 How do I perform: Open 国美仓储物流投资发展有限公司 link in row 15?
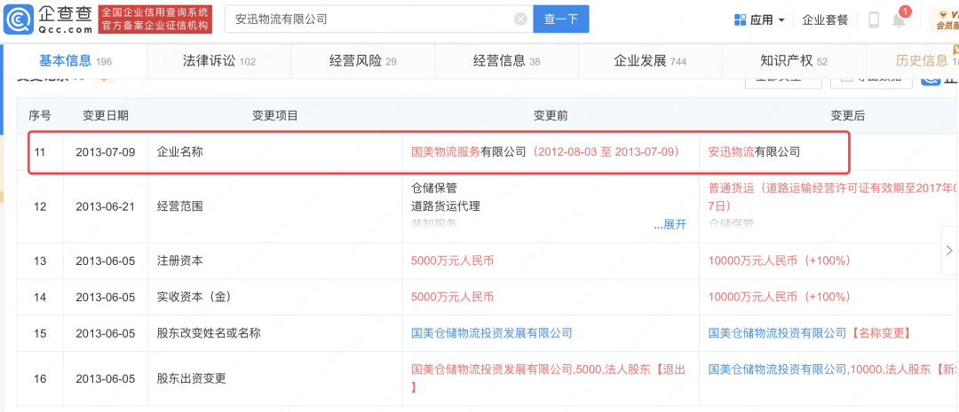pos(492,332)
